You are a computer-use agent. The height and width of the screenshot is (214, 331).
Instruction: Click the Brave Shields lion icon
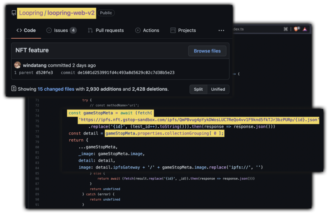point(296,29)
